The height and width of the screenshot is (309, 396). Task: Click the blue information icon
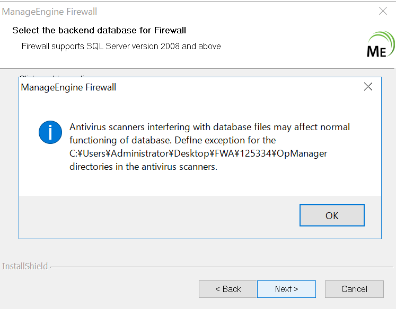tap(50, 132)
